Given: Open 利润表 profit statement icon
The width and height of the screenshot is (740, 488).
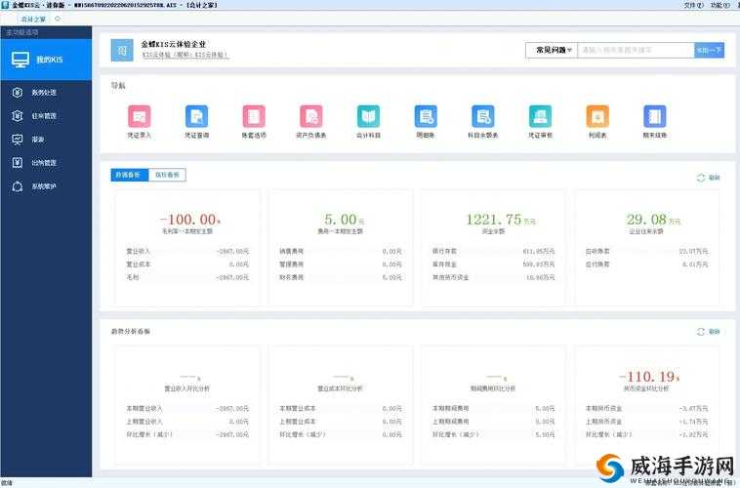Looking at the screenshot, I should click(597, 116).
